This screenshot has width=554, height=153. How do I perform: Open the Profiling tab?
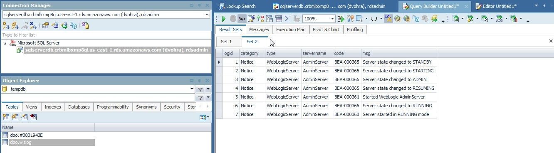click(355, 30)
